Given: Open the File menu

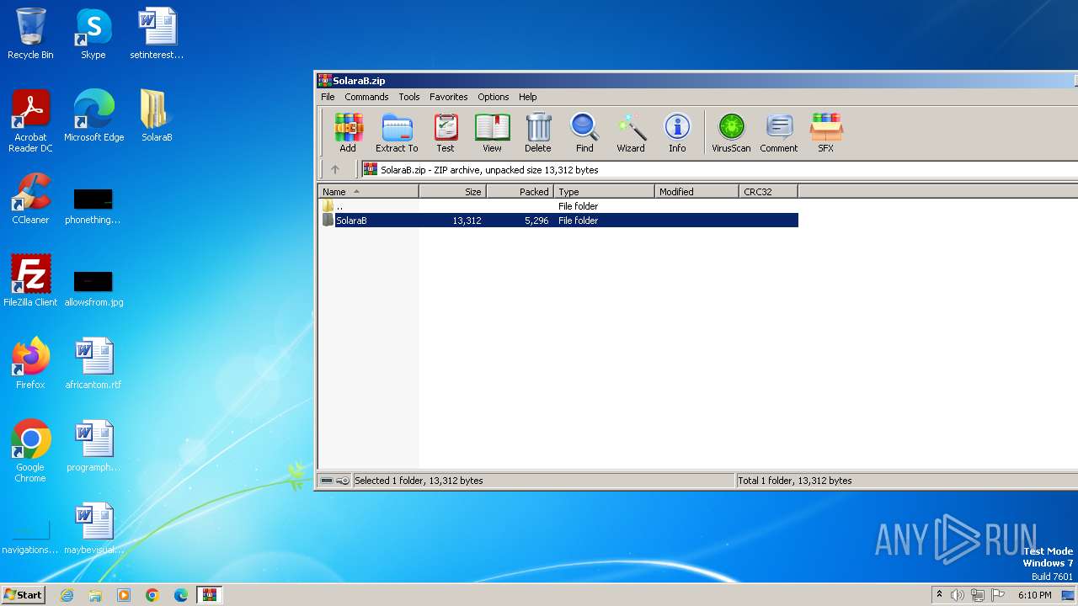Looking at the screenshot, I should click(328, 97).
